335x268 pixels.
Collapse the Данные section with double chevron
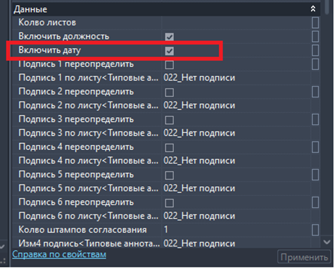(x=313, y=9)
